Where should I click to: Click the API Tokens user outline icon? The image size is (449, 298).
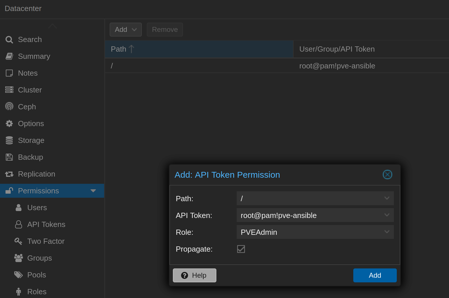[x=19, y=224]
